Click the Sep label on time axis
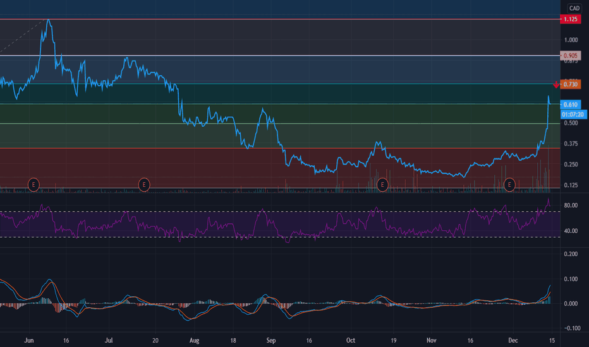This screenshot has height=347, width=589. pyautogui.click(x=271, y=340)
